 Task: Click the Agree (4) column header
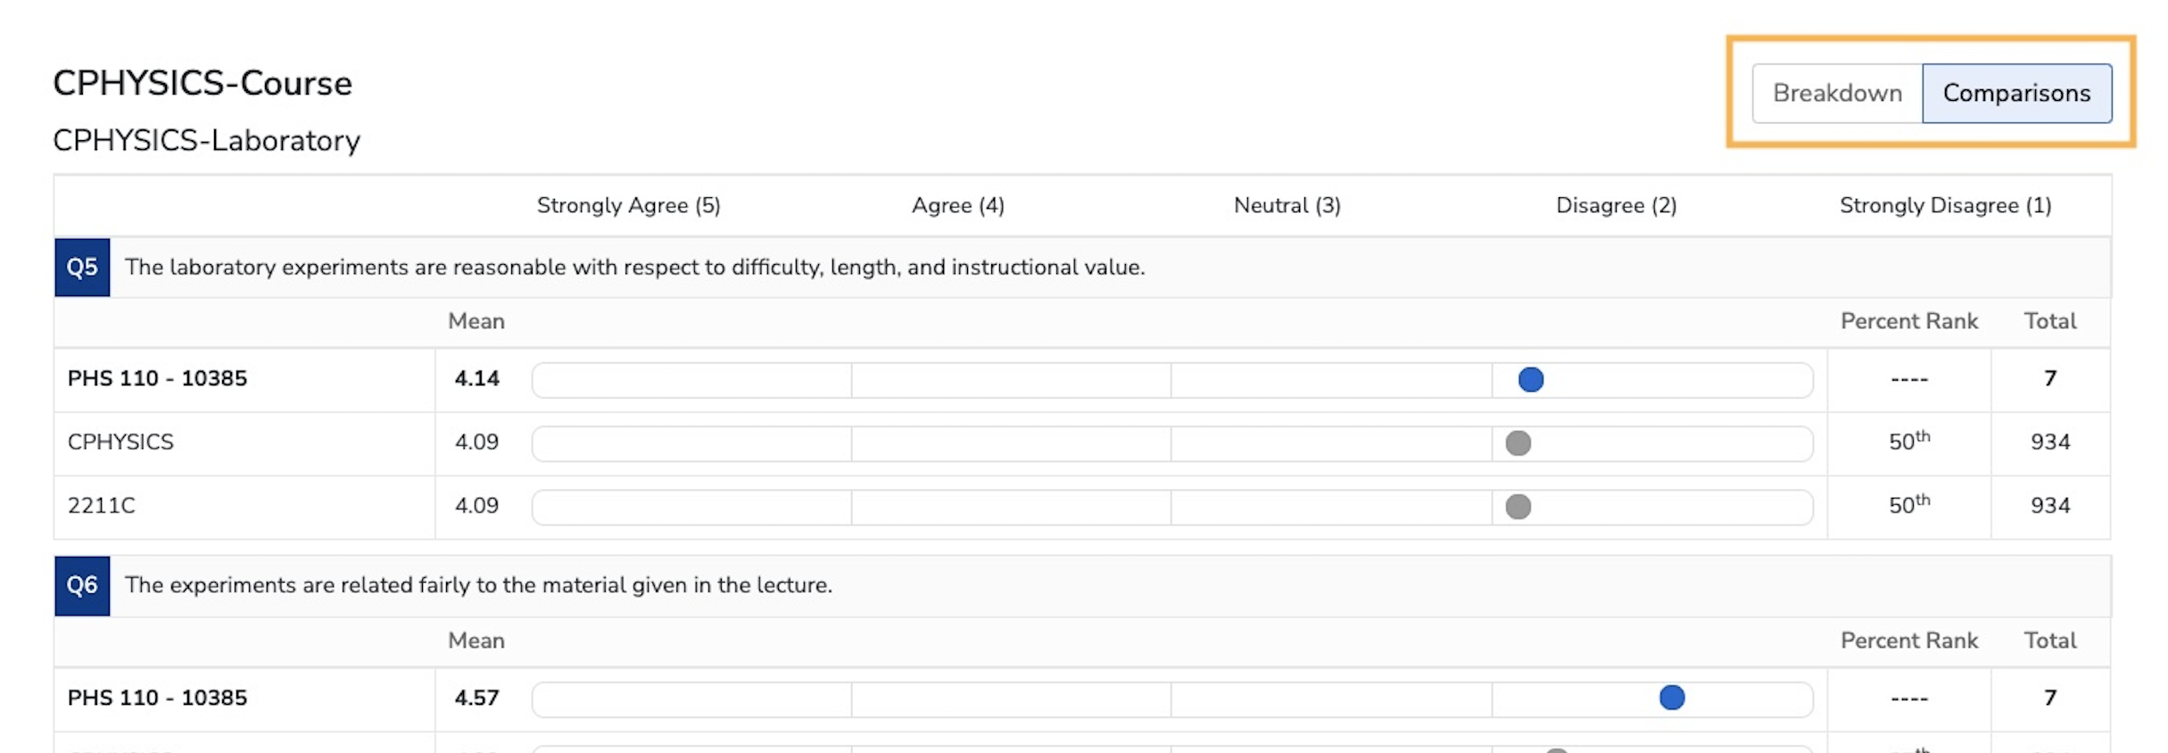[957, 205]
